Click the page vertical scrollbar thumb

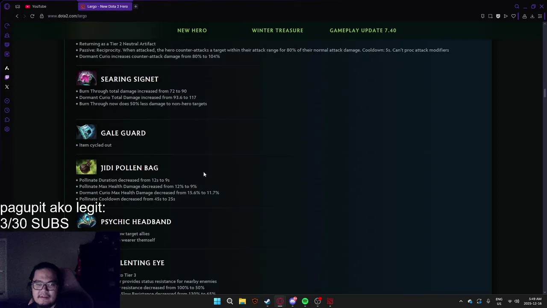(x=544, y=93)
